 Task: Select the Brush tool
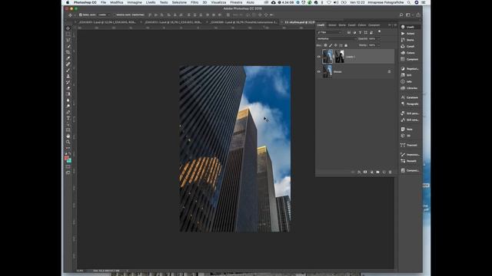pos(68,70)
